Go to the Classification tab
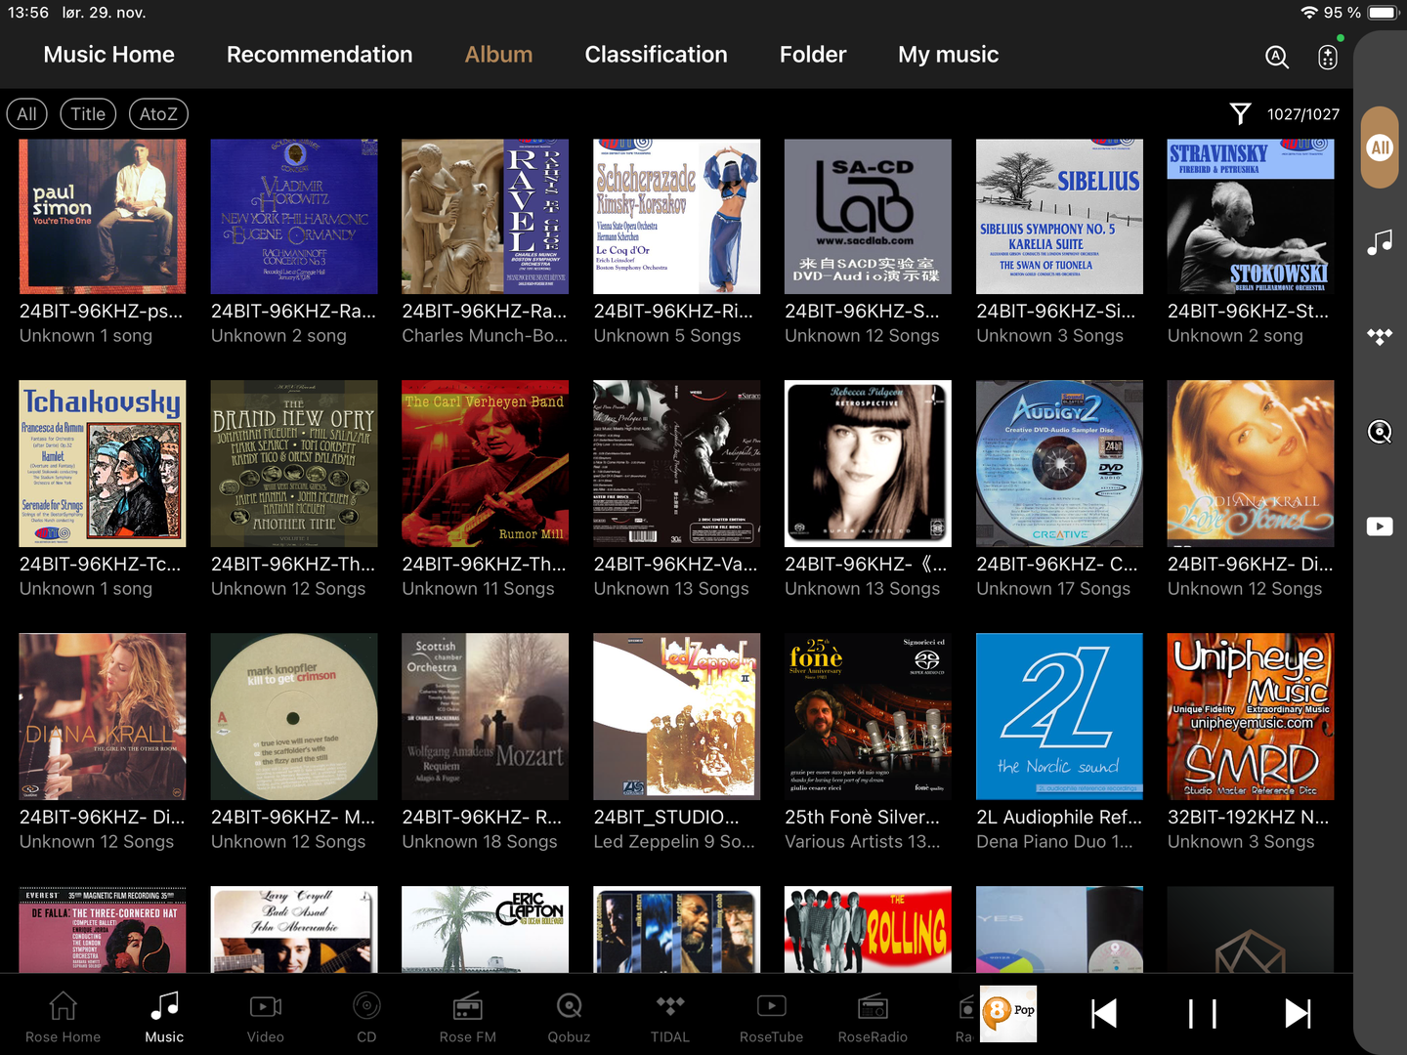The height and width of the screenshot is (1055, 1407). coord(656,55)
